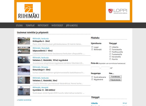Image resolution: width=146 pixels, height=106 pixels.
Task: Toggle the Myytävänä checkbox
Action: click(x=92, y=79)
